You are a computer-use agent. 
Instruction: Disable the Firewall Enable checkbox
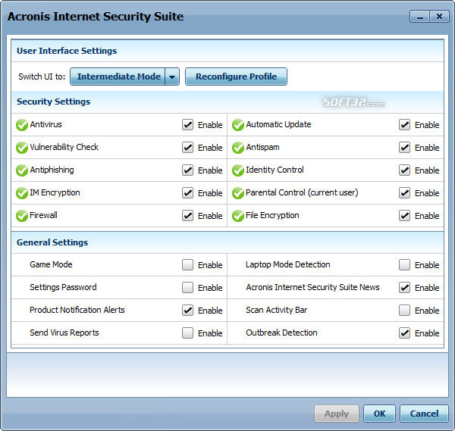(188, 215)
